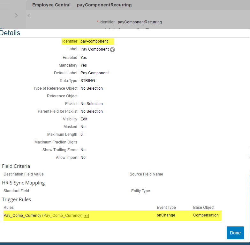Go to Employee Central breadcrumb
The width and height of the screenshot is (250, 245).
tap(51, 5)
